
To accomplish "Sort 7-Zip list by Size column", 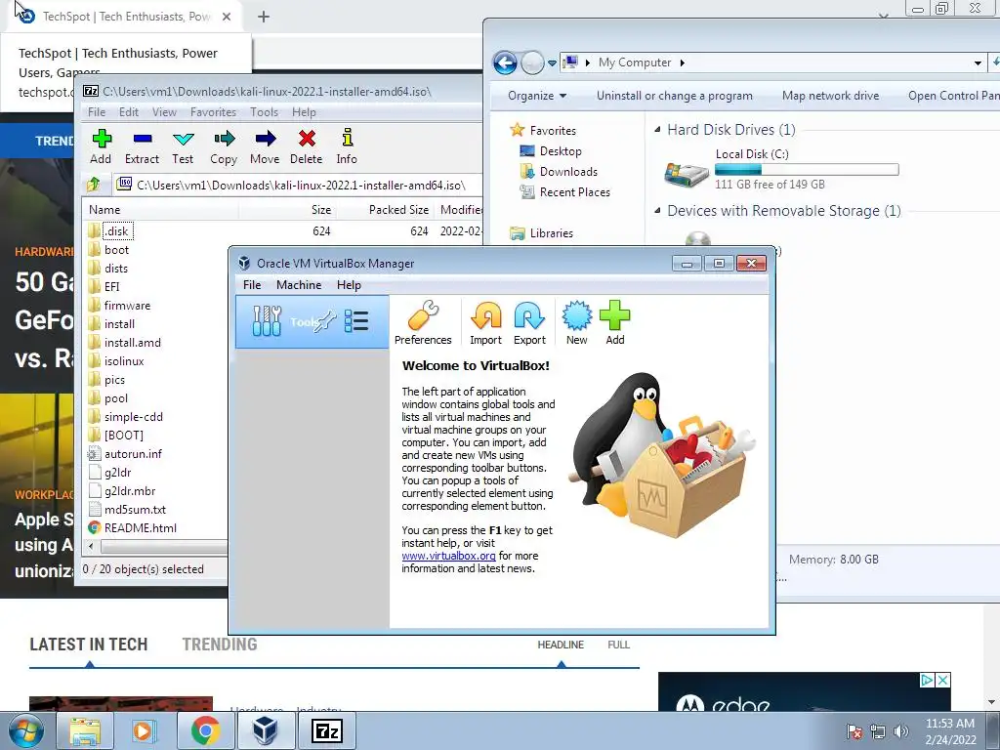I will (320, 210).
